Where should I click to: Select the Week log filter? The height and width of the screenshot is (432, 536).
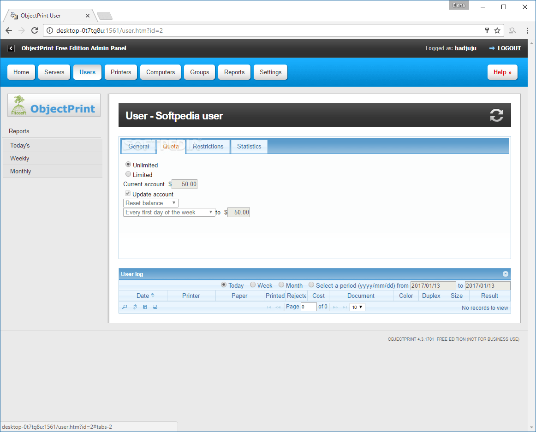[x=253, y=285]
